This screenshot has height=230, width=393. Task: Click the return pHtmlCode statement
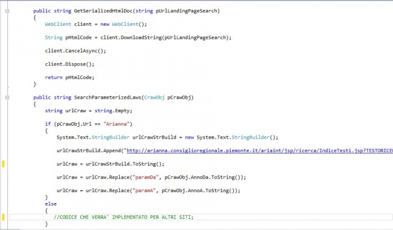tap(69, 77)
